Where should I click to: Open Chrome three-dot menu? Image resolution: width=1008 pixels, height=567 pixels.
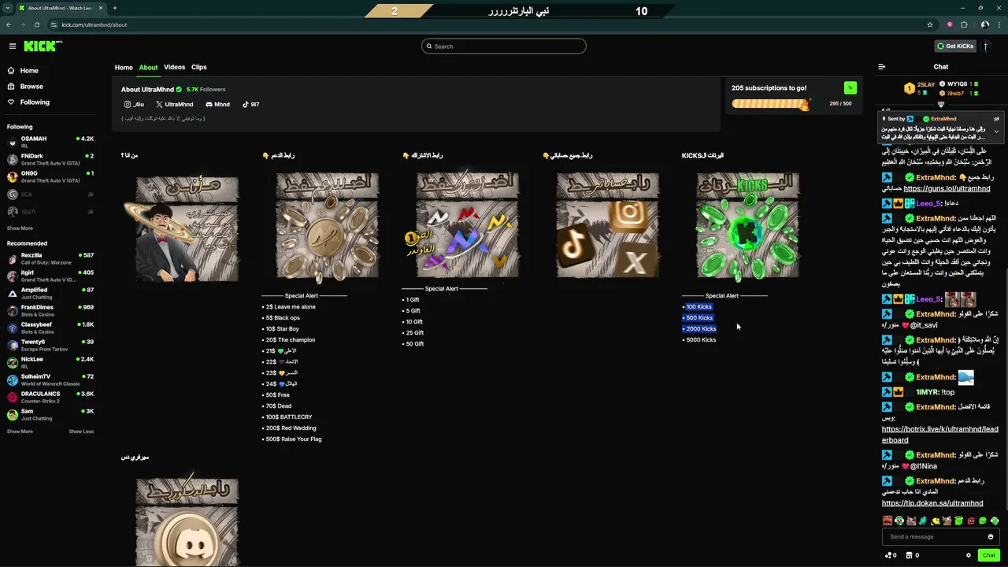(x=999, y=24)
